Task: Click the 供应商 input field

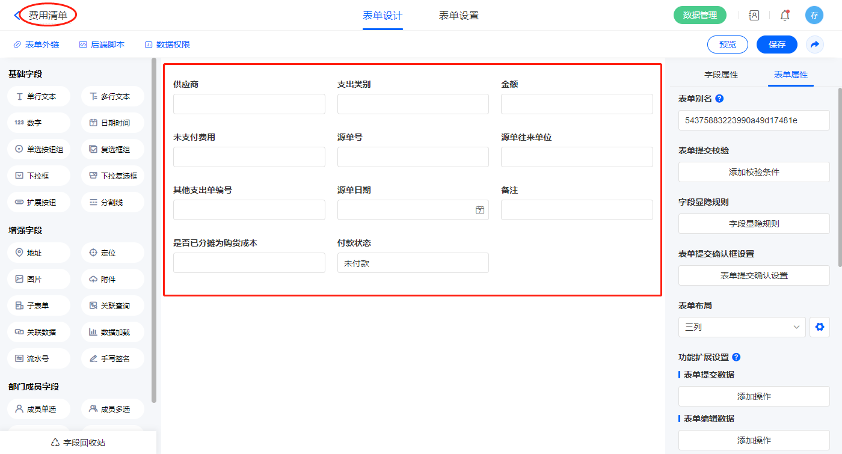Action: (249, 104)
